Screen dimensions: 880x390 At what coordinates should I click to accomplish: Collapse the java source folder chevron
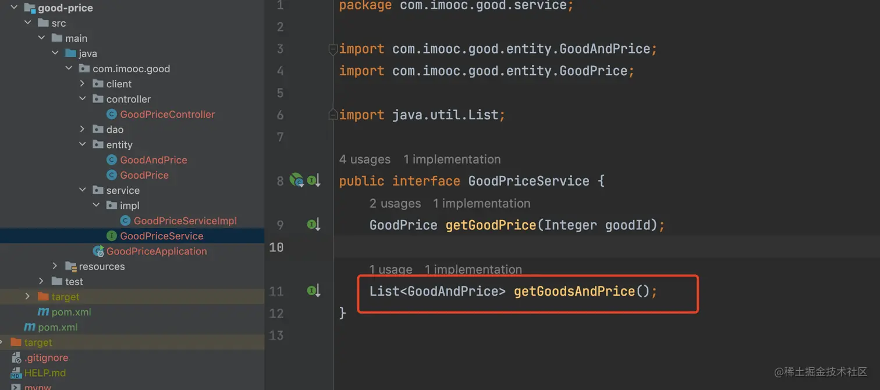(55, 53)
